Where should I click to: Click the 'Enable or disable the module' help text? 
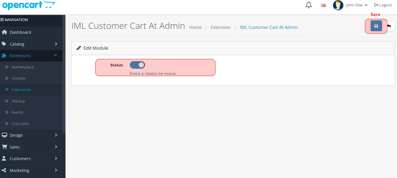click(153, 74)
